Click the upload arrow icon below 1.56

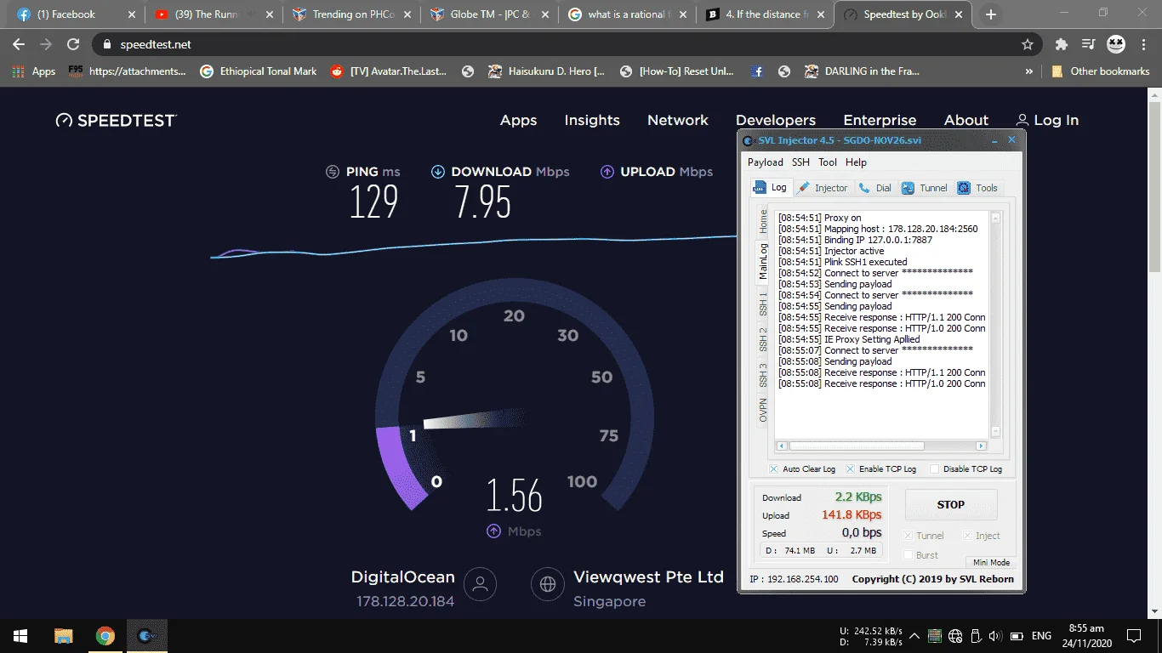pyautogui.click(x=493, y=531)
